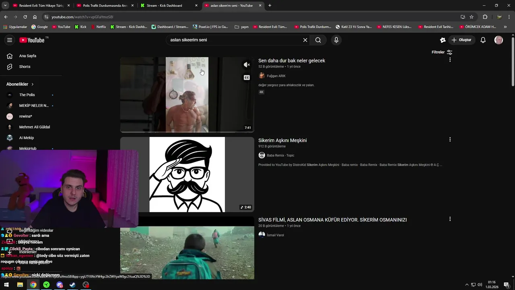The width and height of the screenshot is (515, 290).
Task: Open Steam from the taskbar
Action: tap(72, 285)
